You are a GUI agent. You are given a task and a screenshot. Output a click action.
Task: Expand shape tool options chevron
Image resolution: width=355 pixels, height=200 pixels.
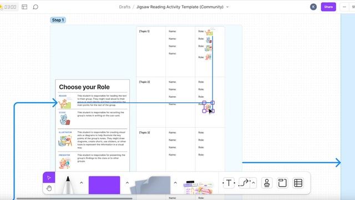point(127,183)
